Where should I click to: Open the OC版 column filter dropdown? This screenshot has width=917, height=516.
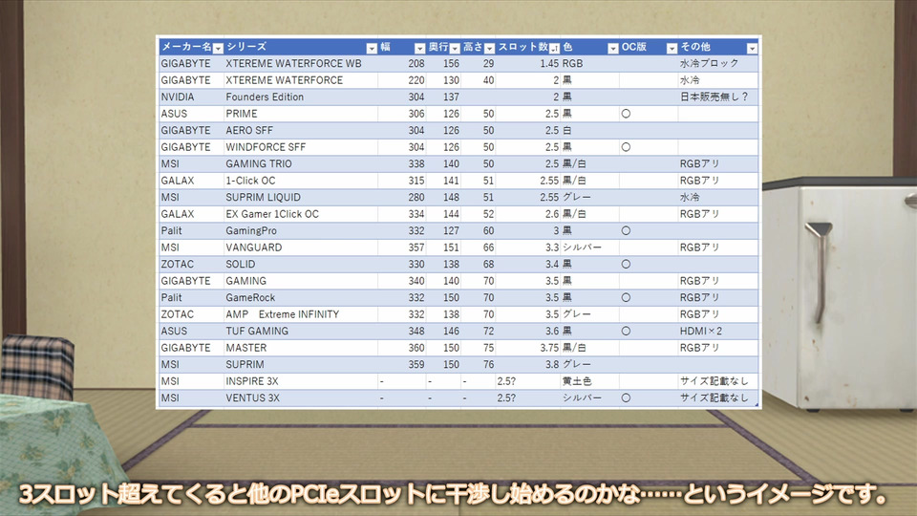672,48
